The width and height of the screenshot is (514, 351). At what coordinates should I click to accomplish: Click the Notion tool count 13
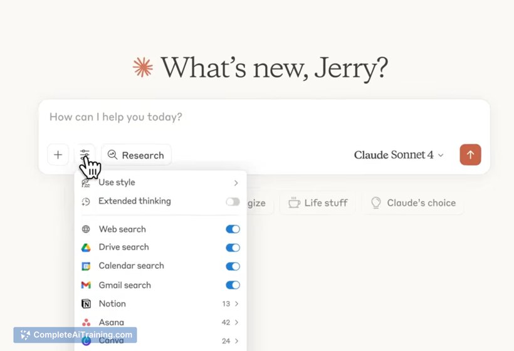(226, 304)
